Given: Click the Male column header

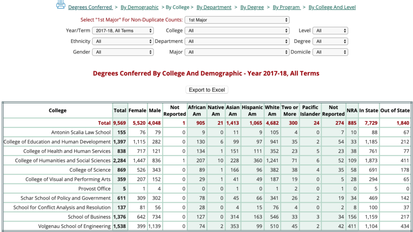Looking at the screenshot, I should [155, 111].
